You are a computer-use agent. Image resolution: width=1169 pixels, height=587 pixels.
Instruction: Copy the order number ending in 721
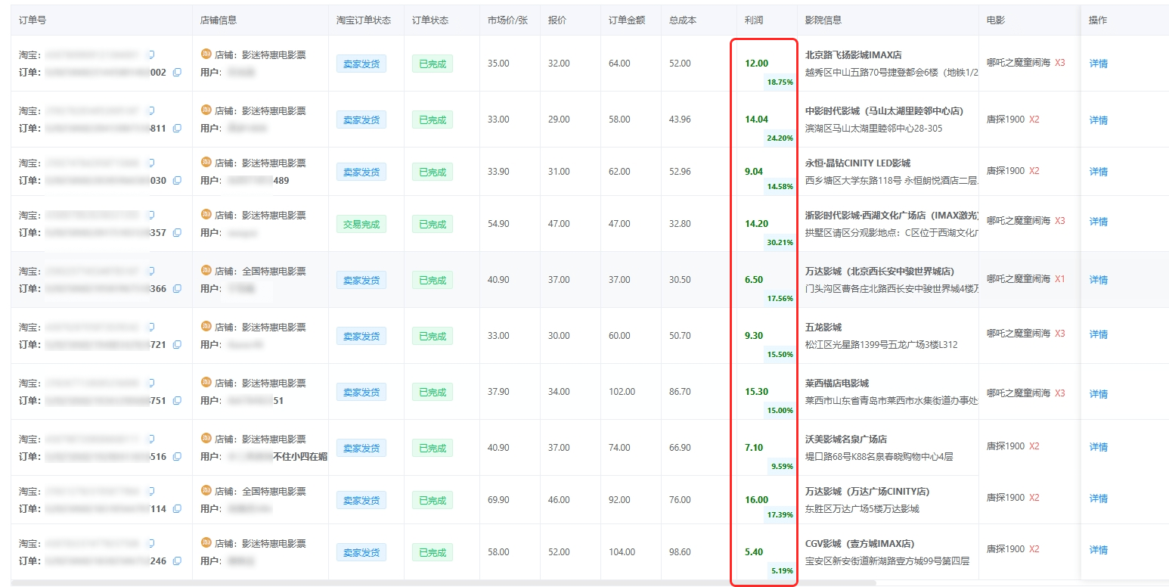click(x=177, y=345)
